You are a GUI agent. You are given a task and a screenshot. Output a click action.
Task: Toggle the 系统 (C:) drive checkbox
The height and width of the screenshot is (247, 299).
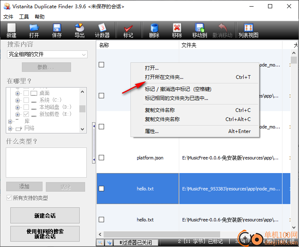26,100
